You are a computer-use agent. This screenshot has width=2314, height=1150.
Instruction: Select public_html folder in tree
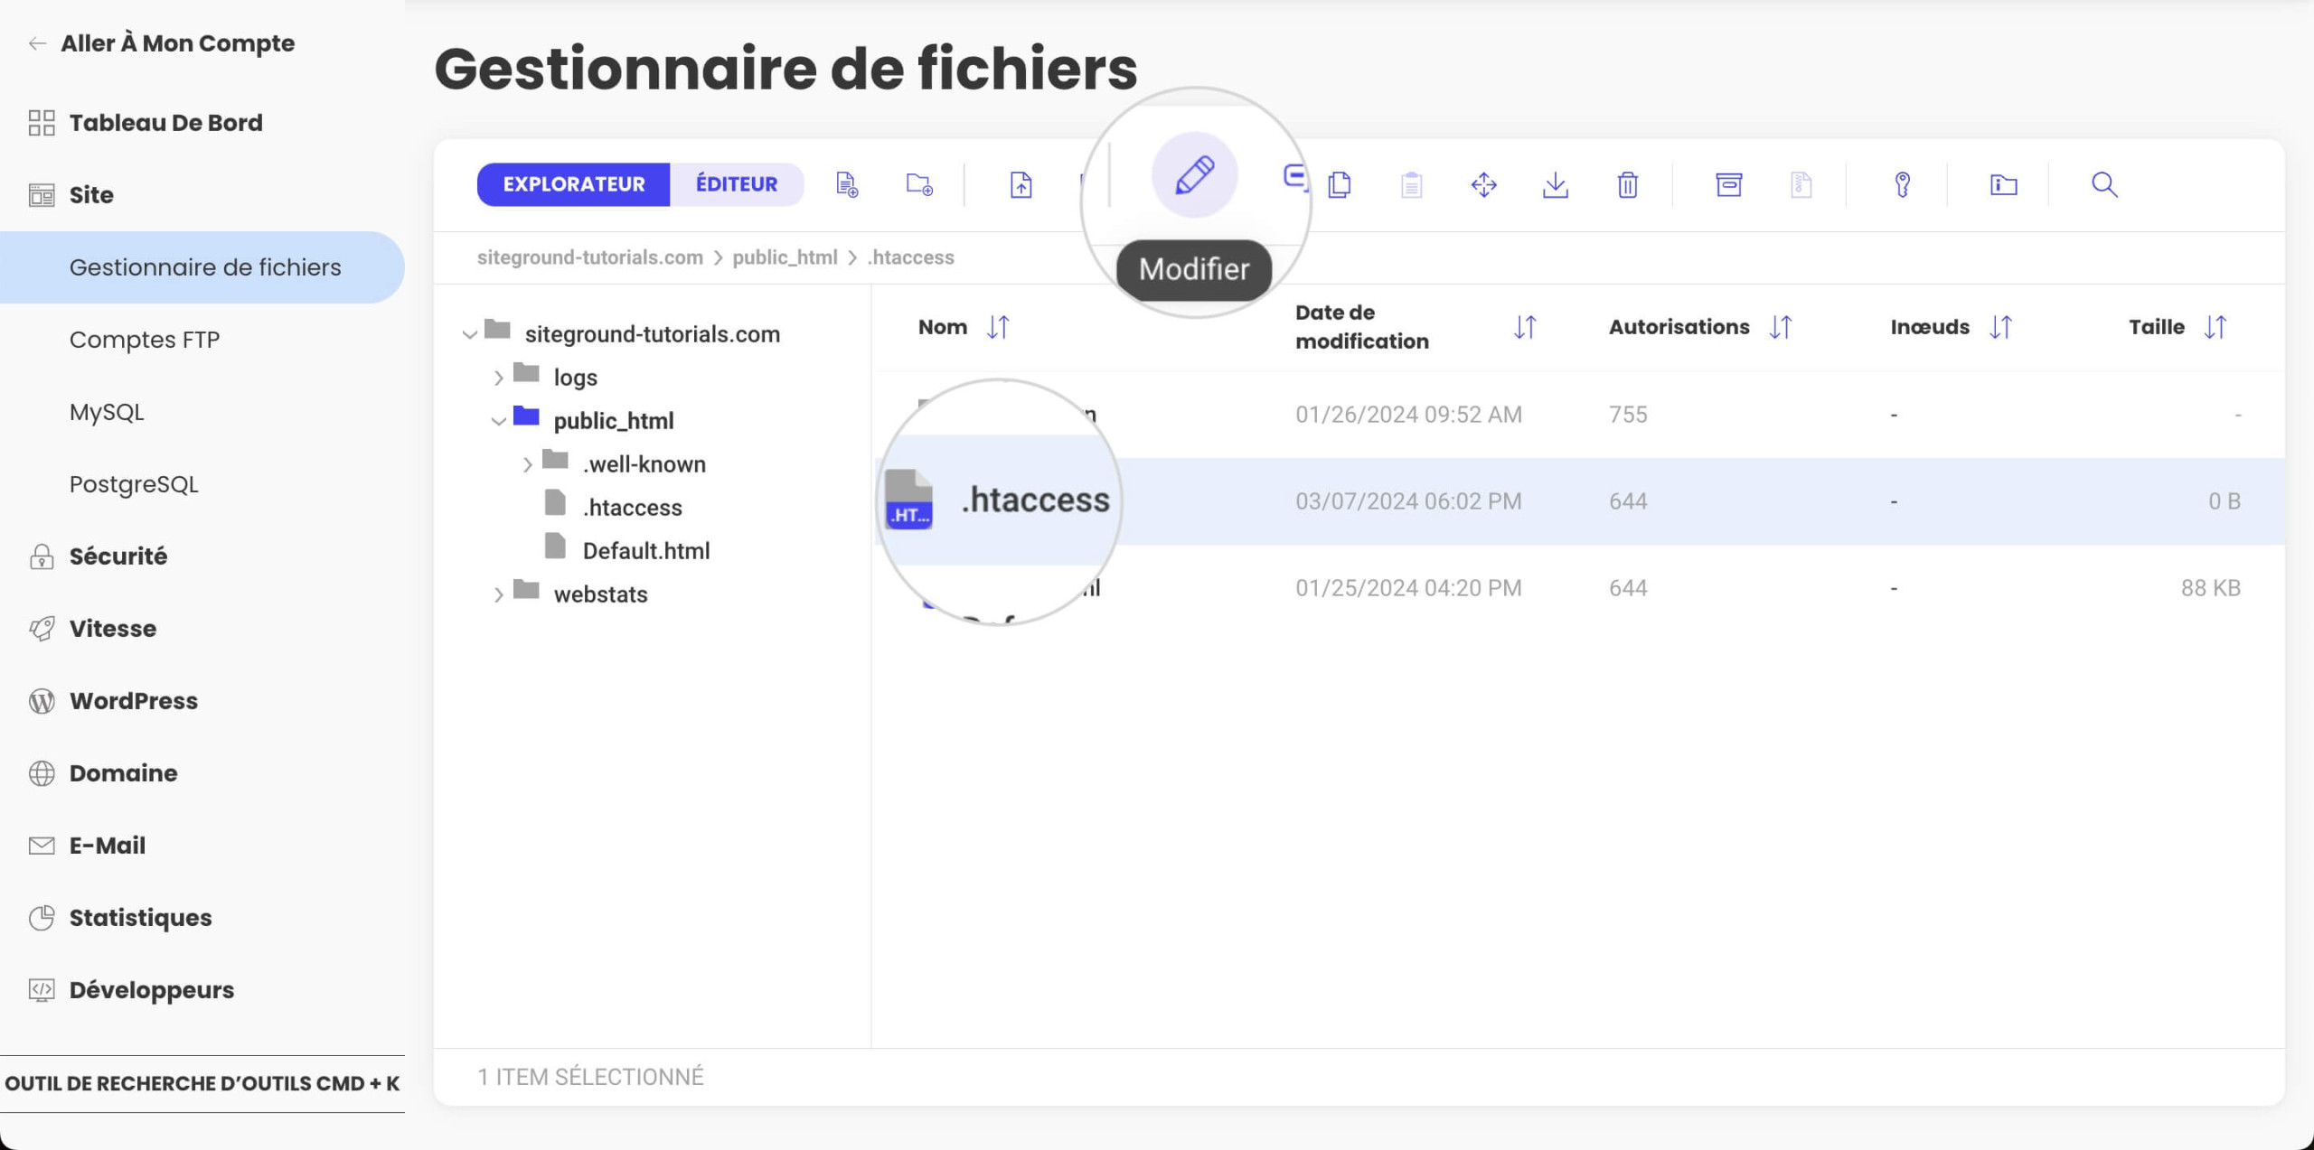pos(614,421)
